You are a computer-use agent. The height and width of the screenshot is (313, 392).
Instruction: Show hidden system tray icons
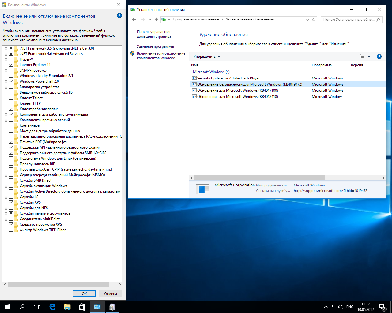point(326,307)
